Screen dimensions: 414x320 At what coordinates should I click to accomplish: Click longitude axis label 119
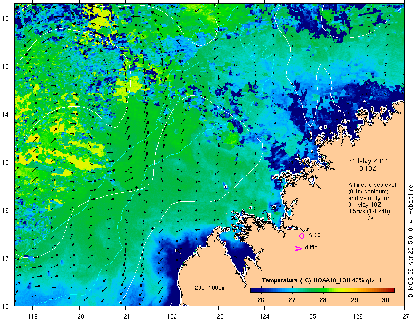coord(33,316)
